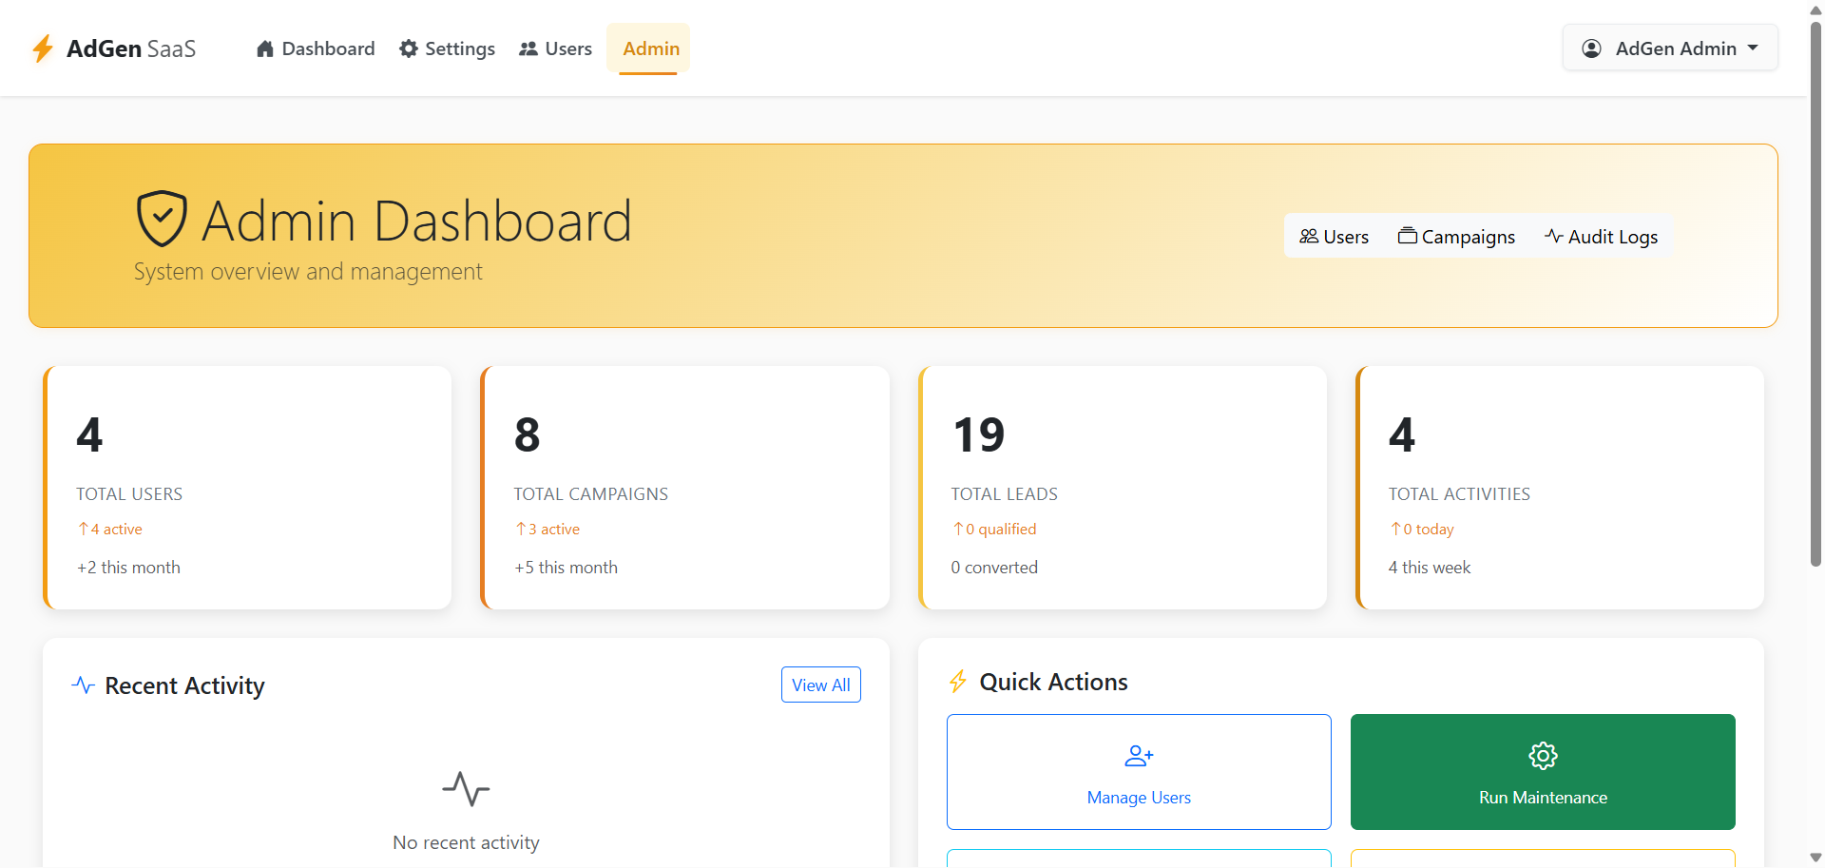The width and height of the screenshot is (1825, 868).
Task: Click the '3 active' campaigns text
Action: click(x=554, y=530)
